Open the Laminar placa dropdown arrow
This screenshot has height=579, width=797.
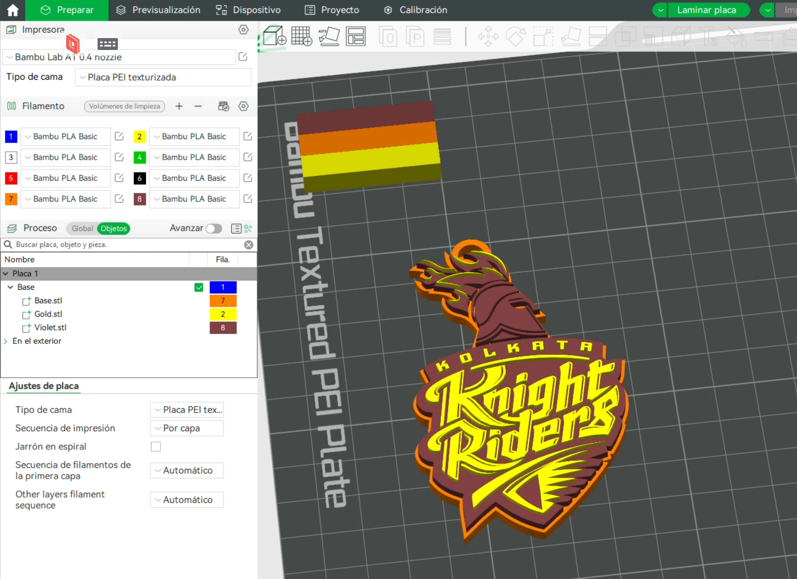pos(661,10)
